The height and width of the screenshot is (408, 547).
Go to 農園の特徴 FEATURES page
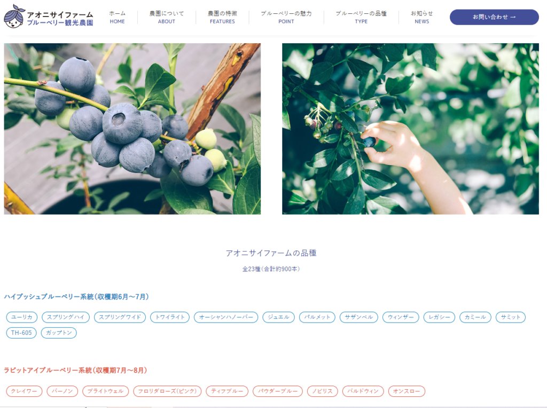(x=222, y=17)
